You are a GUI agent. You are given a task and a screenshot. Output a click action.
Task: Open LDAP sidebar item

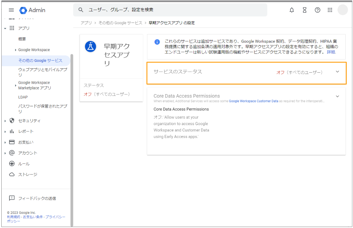tap(23, 97)
